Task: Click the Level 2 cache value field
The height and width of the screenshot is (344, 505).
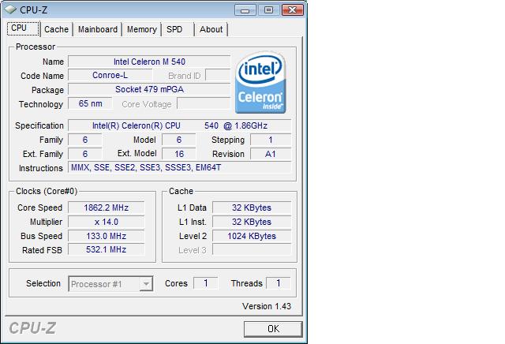Action: click(x=252, y=236)
